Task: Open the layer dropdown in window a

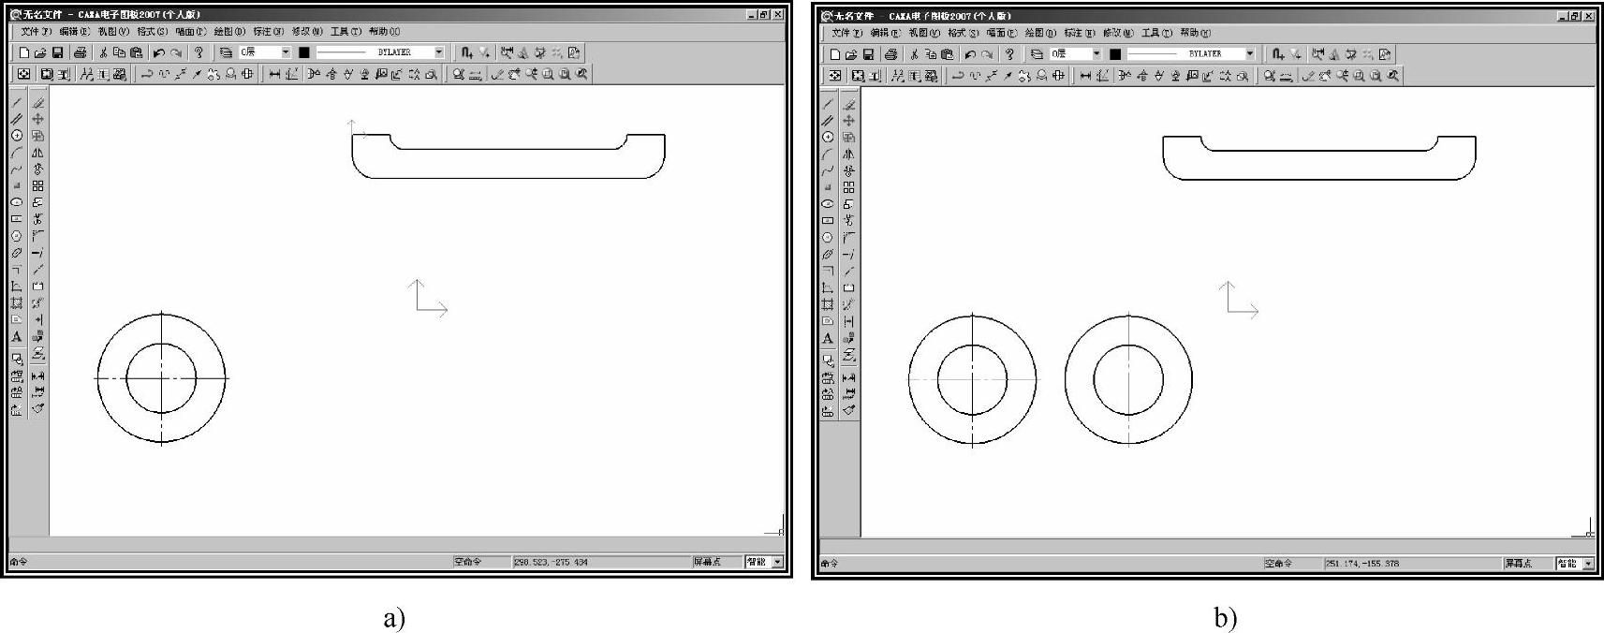Action: [287, 52]
